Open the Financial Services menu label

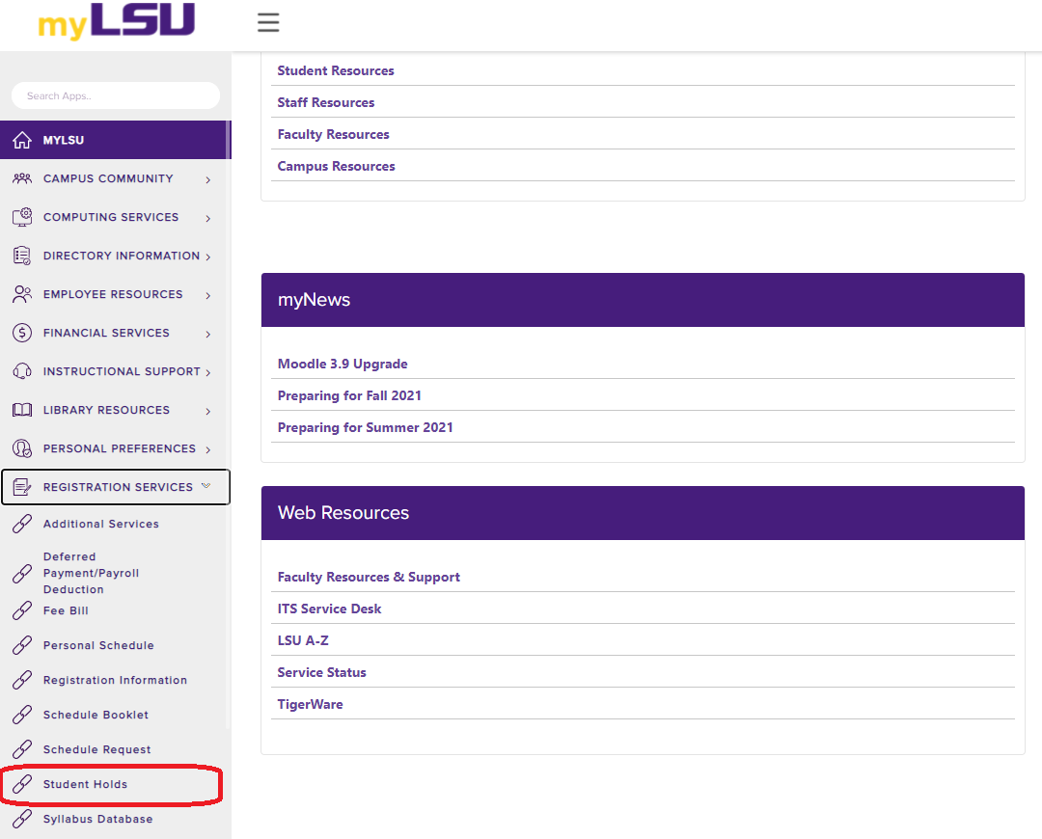(x=106, y=333)
